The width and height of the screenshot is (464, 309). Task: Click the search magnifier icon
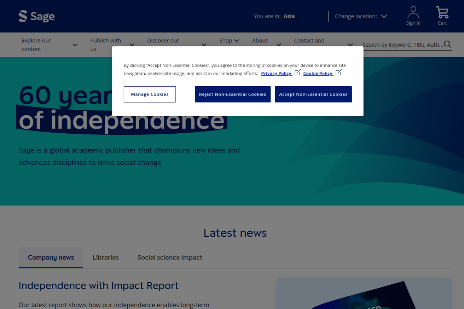pos(447,44)
